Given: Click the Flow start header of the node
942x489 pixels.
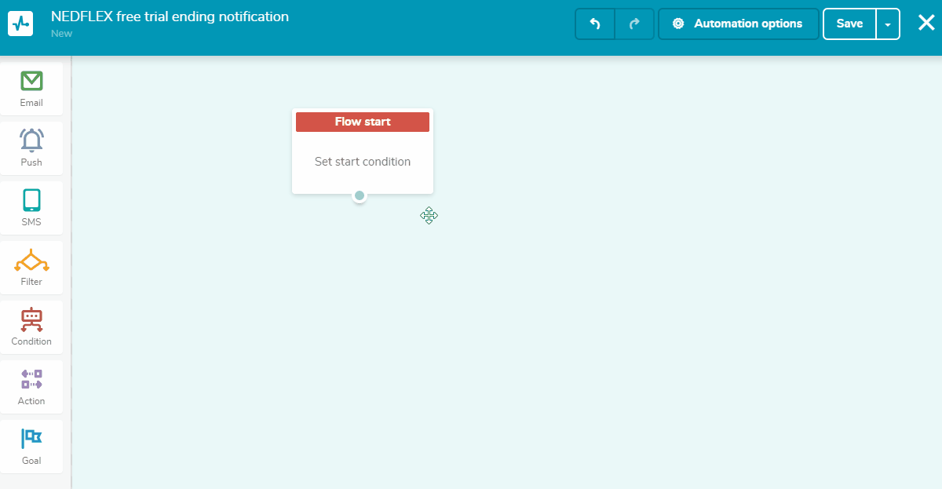Looking at the screenshot, I should (362, 122).
